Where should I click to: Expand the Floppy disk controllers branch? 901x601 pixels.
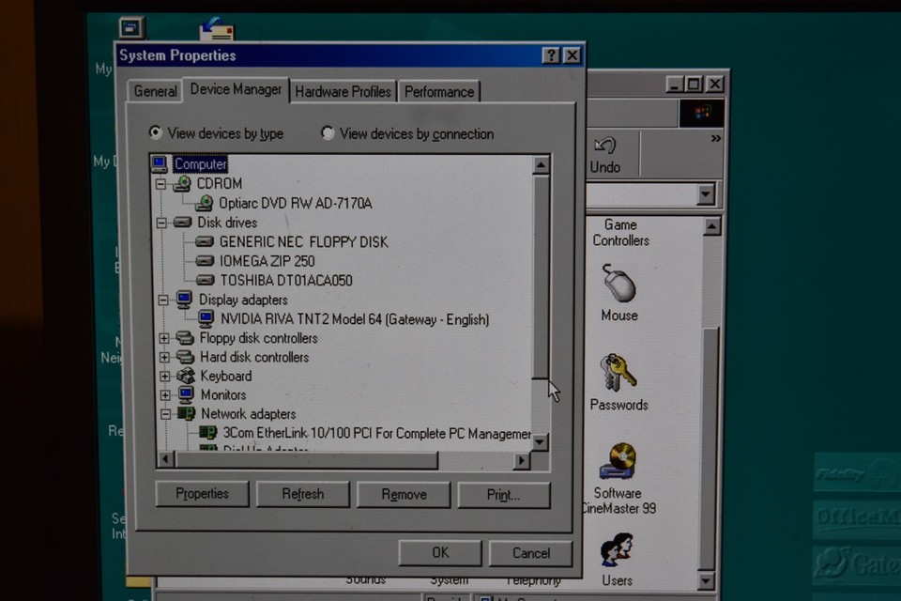pyautogui.click(x=165, y=338)
